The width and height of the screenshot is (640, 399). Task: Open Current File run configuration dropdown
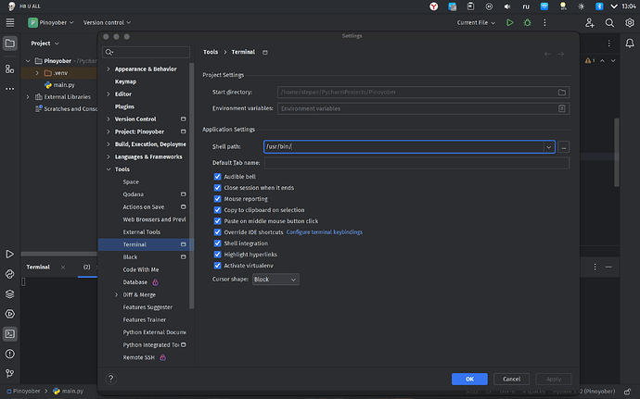476,22
